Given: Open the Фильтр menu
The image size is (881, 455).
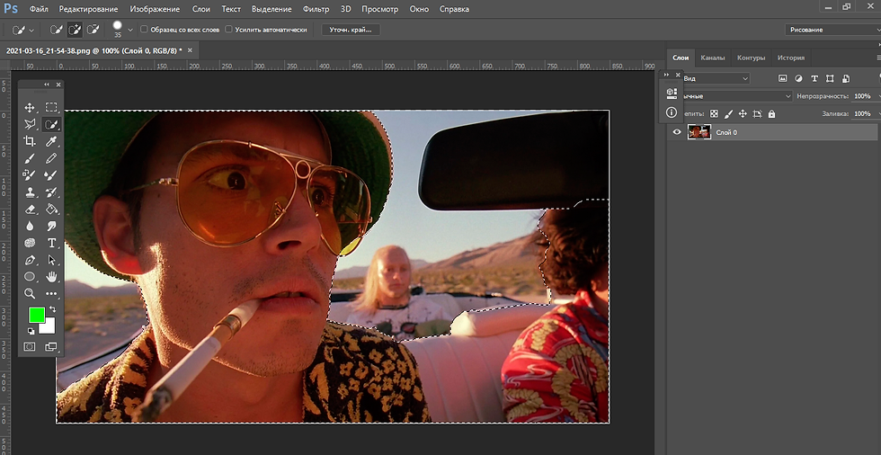Looking at the screenshot, I should pos(316,9).
